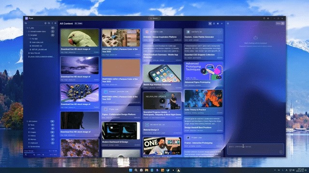Open the Design Handoff Best Practices card
The image size is (309, 173).
pos(203,124)
